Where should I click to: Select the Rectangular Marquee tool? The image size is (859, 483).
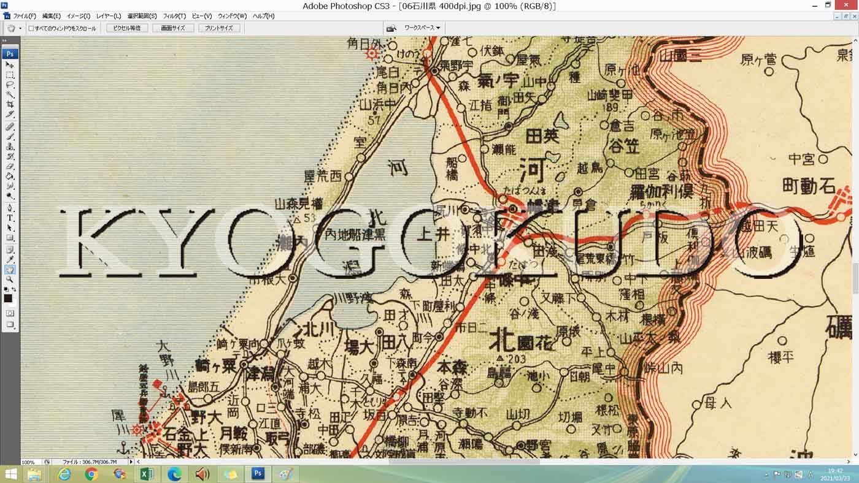point(10,75)
